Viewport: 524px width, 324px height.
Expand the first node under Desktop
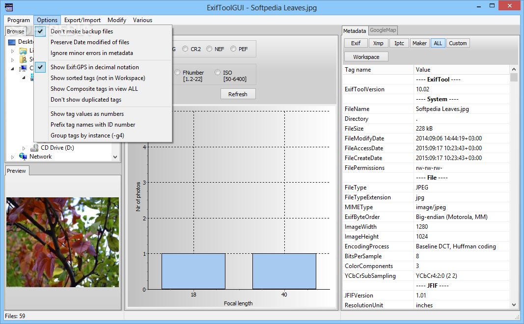pyautogui.click(x=12, y=51)
